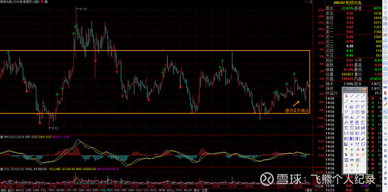Switch to 5-minute period in sidebar
388x192 pixels.
[x=385, y=128]
